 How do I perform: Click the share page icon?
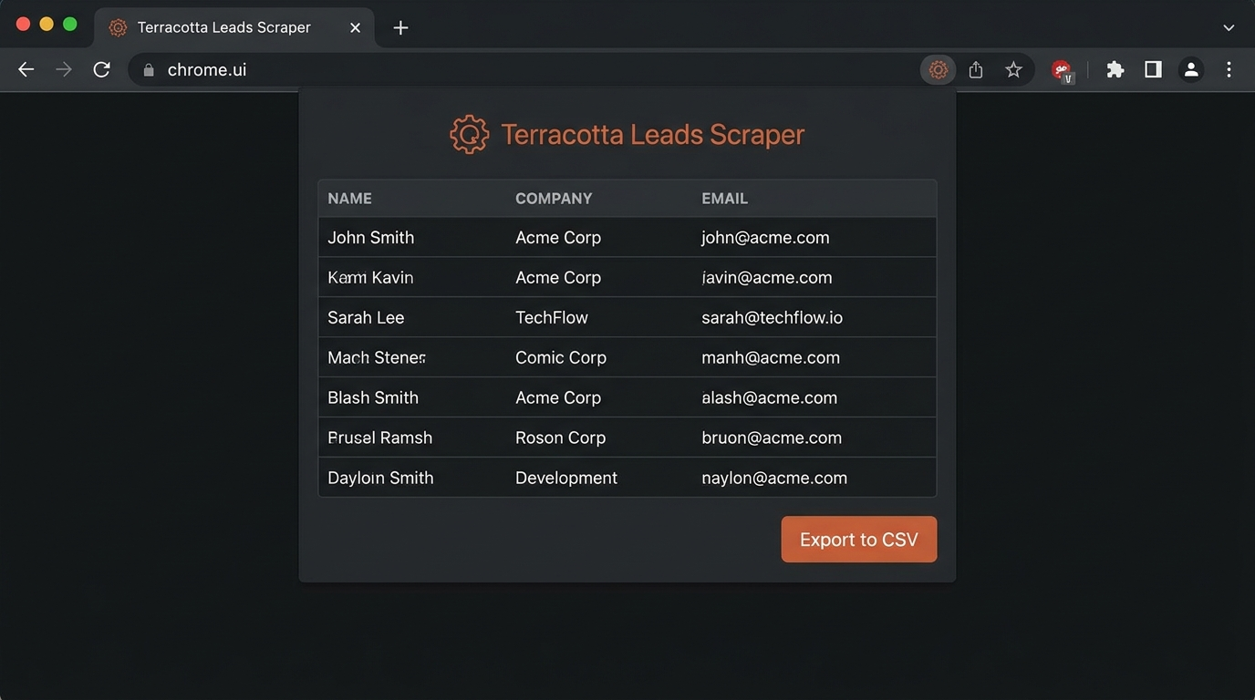point(976,69)
